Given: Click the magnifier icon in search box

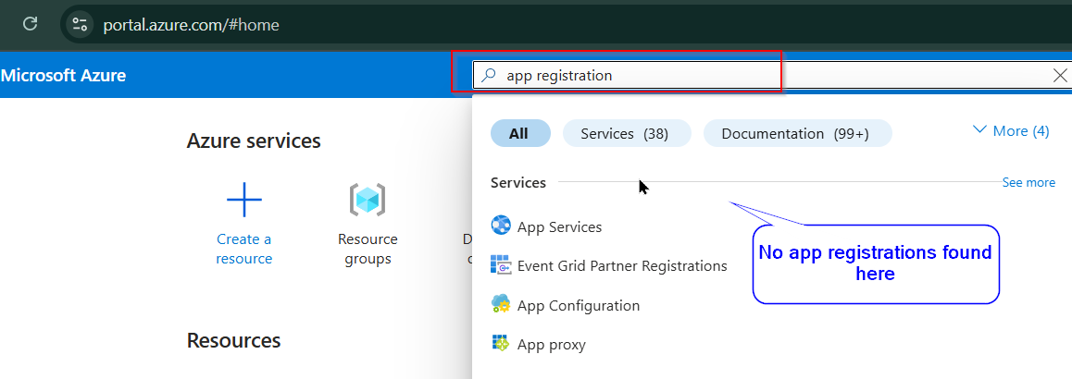Looking at the screenshot, I should 488,76.
